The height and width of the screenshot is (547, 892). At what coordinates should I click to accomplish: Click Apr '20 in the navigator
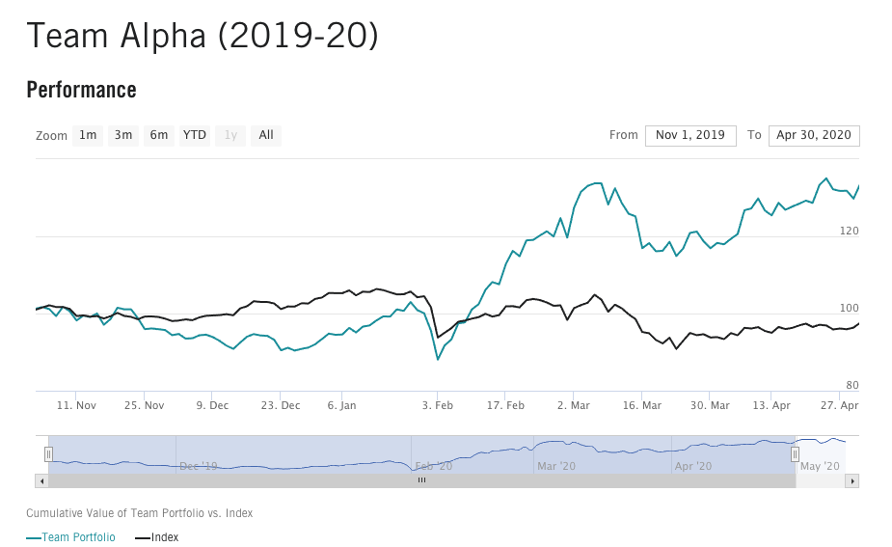coord(692,466)
